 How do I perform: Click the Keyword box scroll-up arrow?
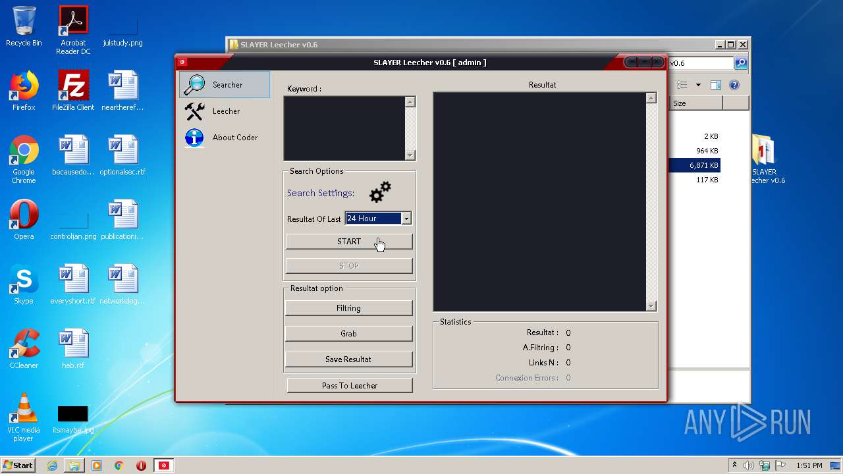click(410, 102)
